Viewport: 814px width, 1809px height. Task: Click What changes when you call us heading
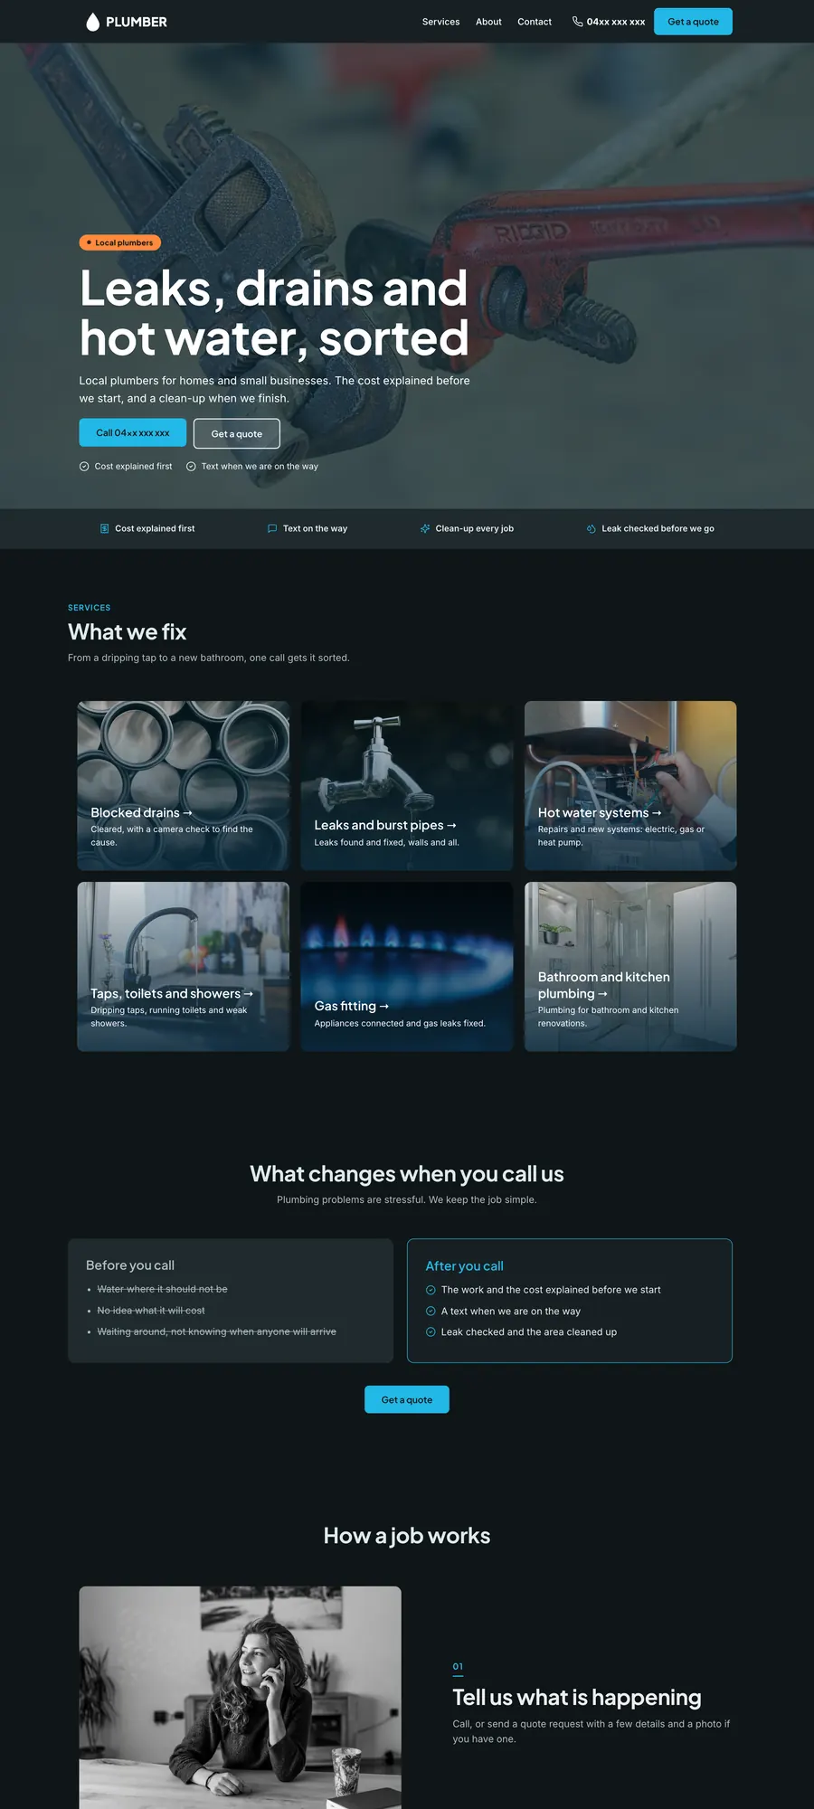point(407,1174)
